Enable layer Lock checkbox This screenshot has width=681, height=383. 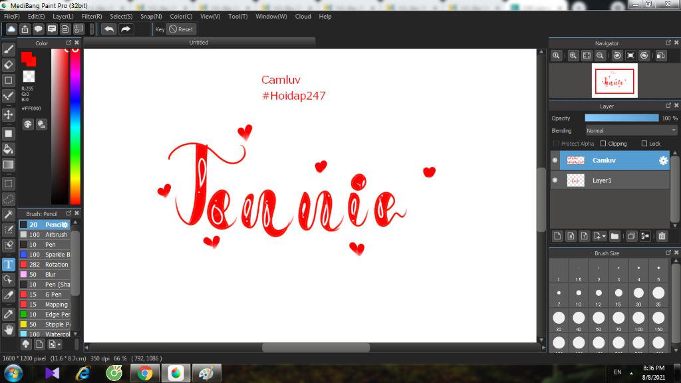point(644,144)
